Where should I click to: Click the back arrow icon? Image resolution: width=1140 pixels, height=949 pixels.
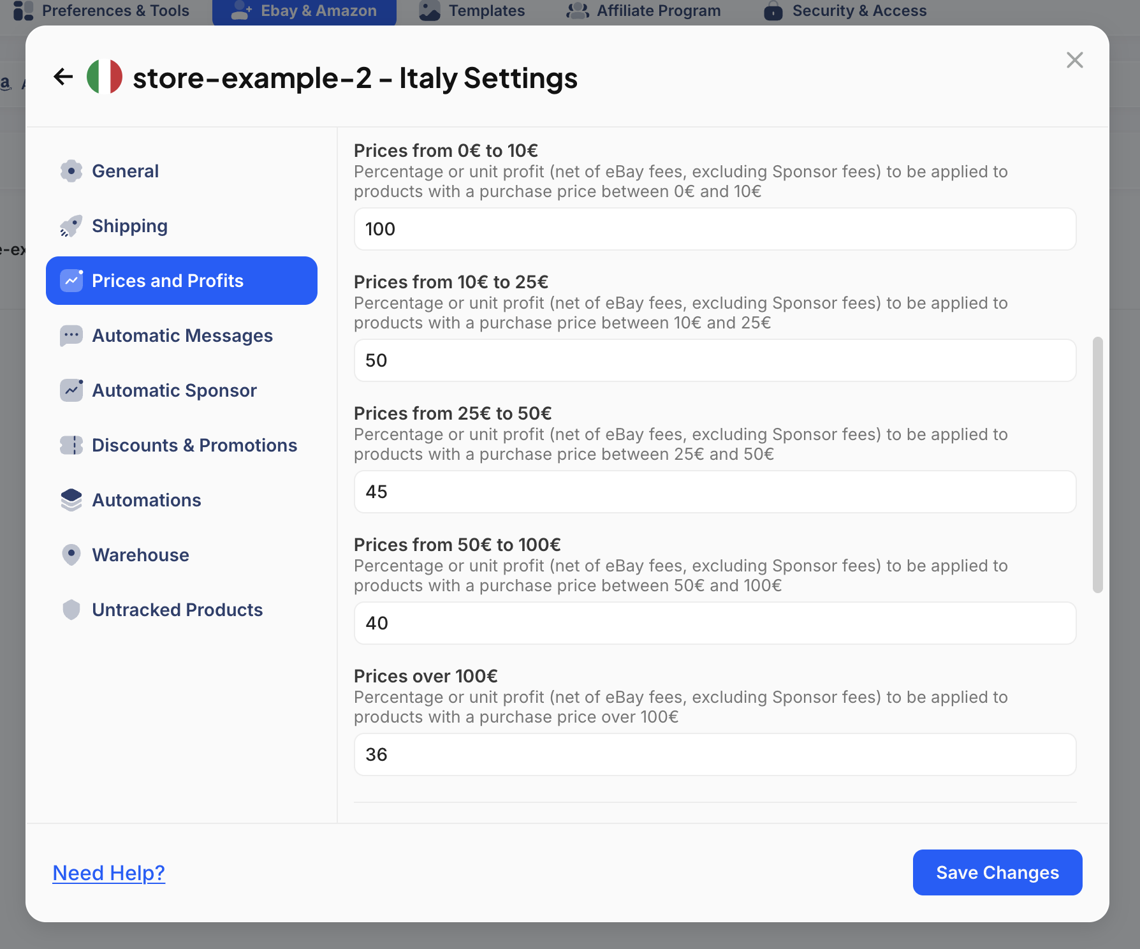point(63,77)
